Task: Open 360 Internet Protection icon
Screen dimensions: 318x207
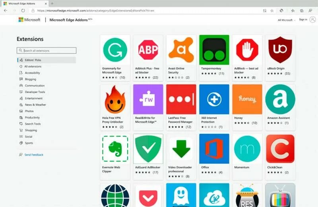Action: point(214,100)
